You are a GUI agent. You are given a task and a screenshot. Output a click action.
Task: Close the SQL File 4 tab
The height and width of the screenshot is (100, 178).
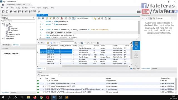click(46, 15)
